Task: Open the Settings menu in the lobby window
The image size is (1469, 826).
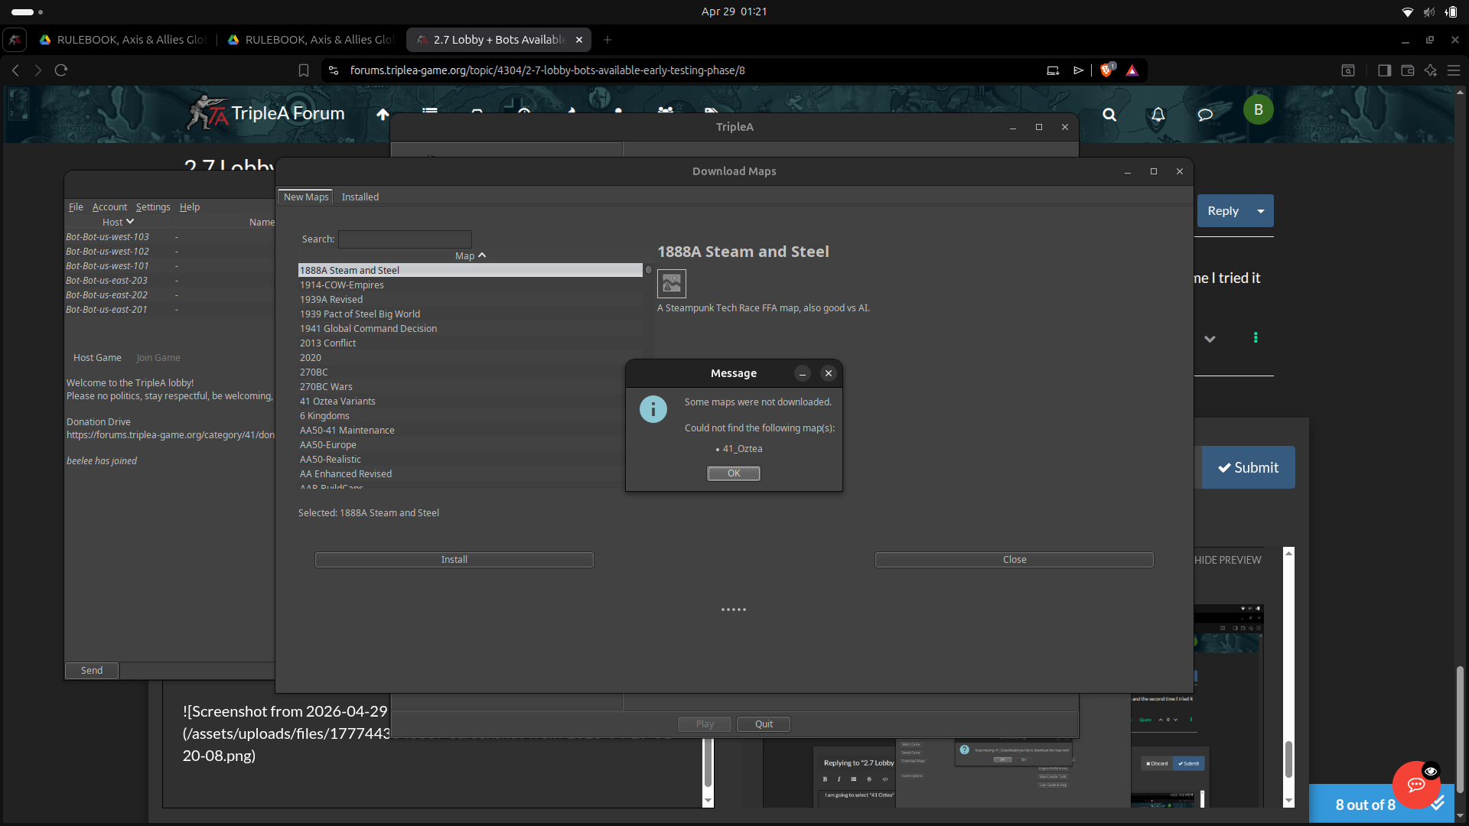Action: pyautogui.click(x=153, y=206)
